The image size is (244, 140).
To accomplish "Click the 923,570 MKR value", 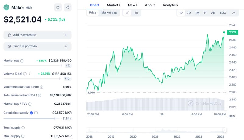I will (x=62, y=113).
